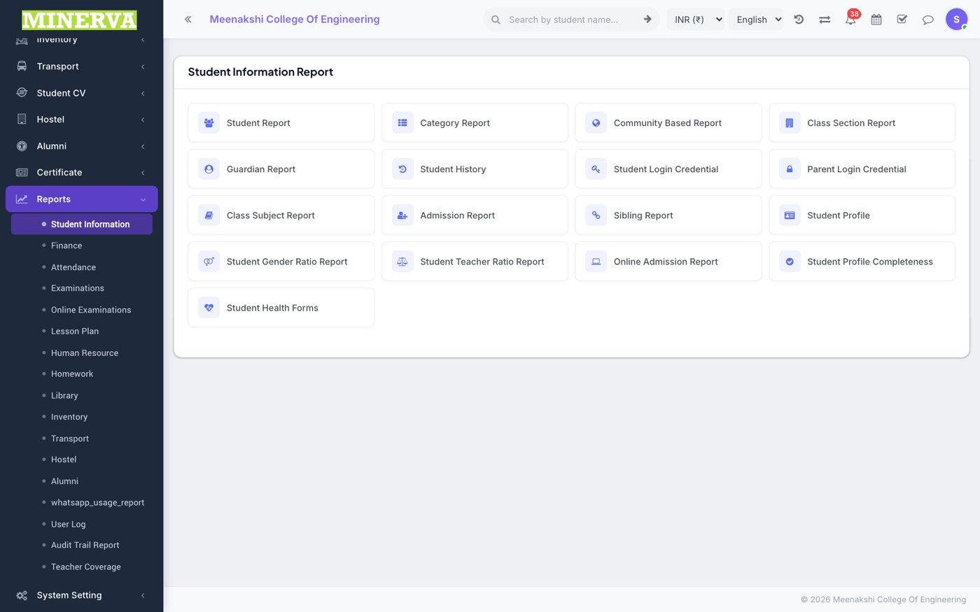Click the Category Report list icon

pos(402,123)
